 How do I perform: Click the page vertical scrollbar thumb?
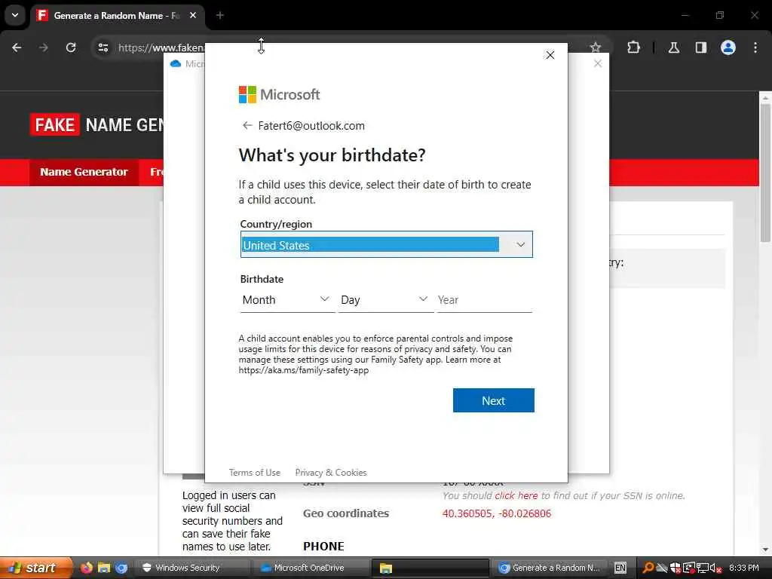pos(765,173)
